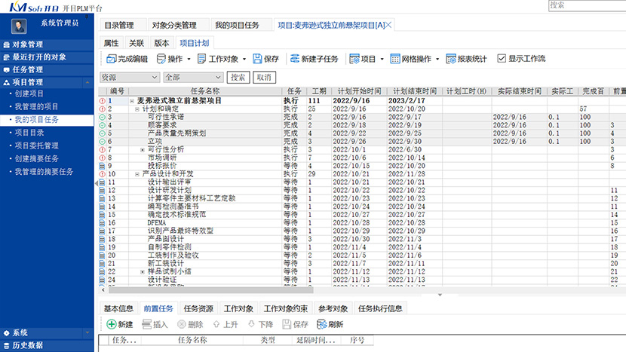626x352 pixels.
Task: Click the green 新建 icon in the bottom panel
Action: tap(111, 324)
